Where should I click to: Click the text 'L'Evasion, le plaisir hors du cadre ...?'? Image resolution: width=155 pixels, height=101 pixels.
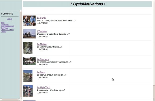coord(53,34)
